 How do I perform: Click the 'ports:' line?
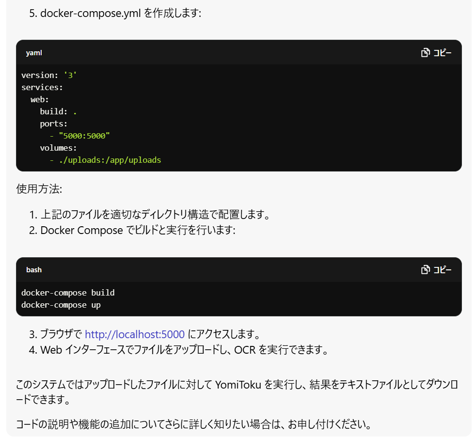(53, 124)
